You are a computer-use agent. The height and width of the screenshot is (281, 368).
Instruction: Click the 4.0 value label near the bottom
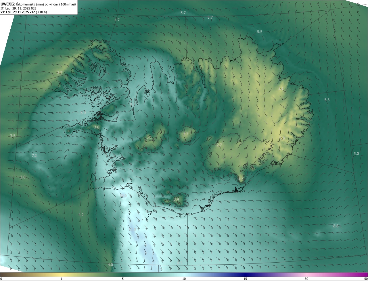tap(110, 265)
